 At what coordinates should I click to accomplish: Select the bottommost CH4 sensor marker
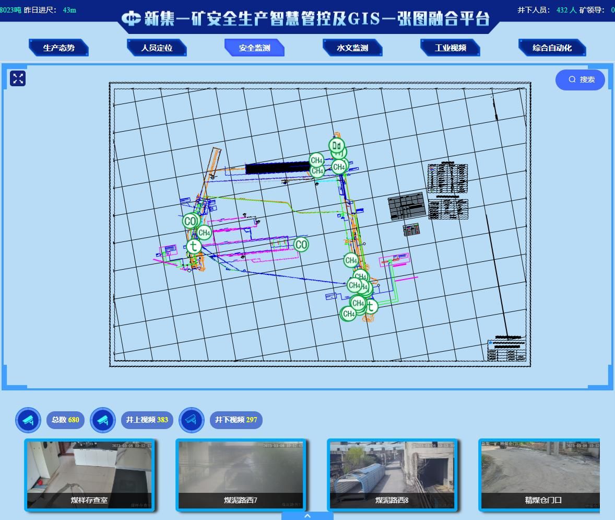[348, 314]
